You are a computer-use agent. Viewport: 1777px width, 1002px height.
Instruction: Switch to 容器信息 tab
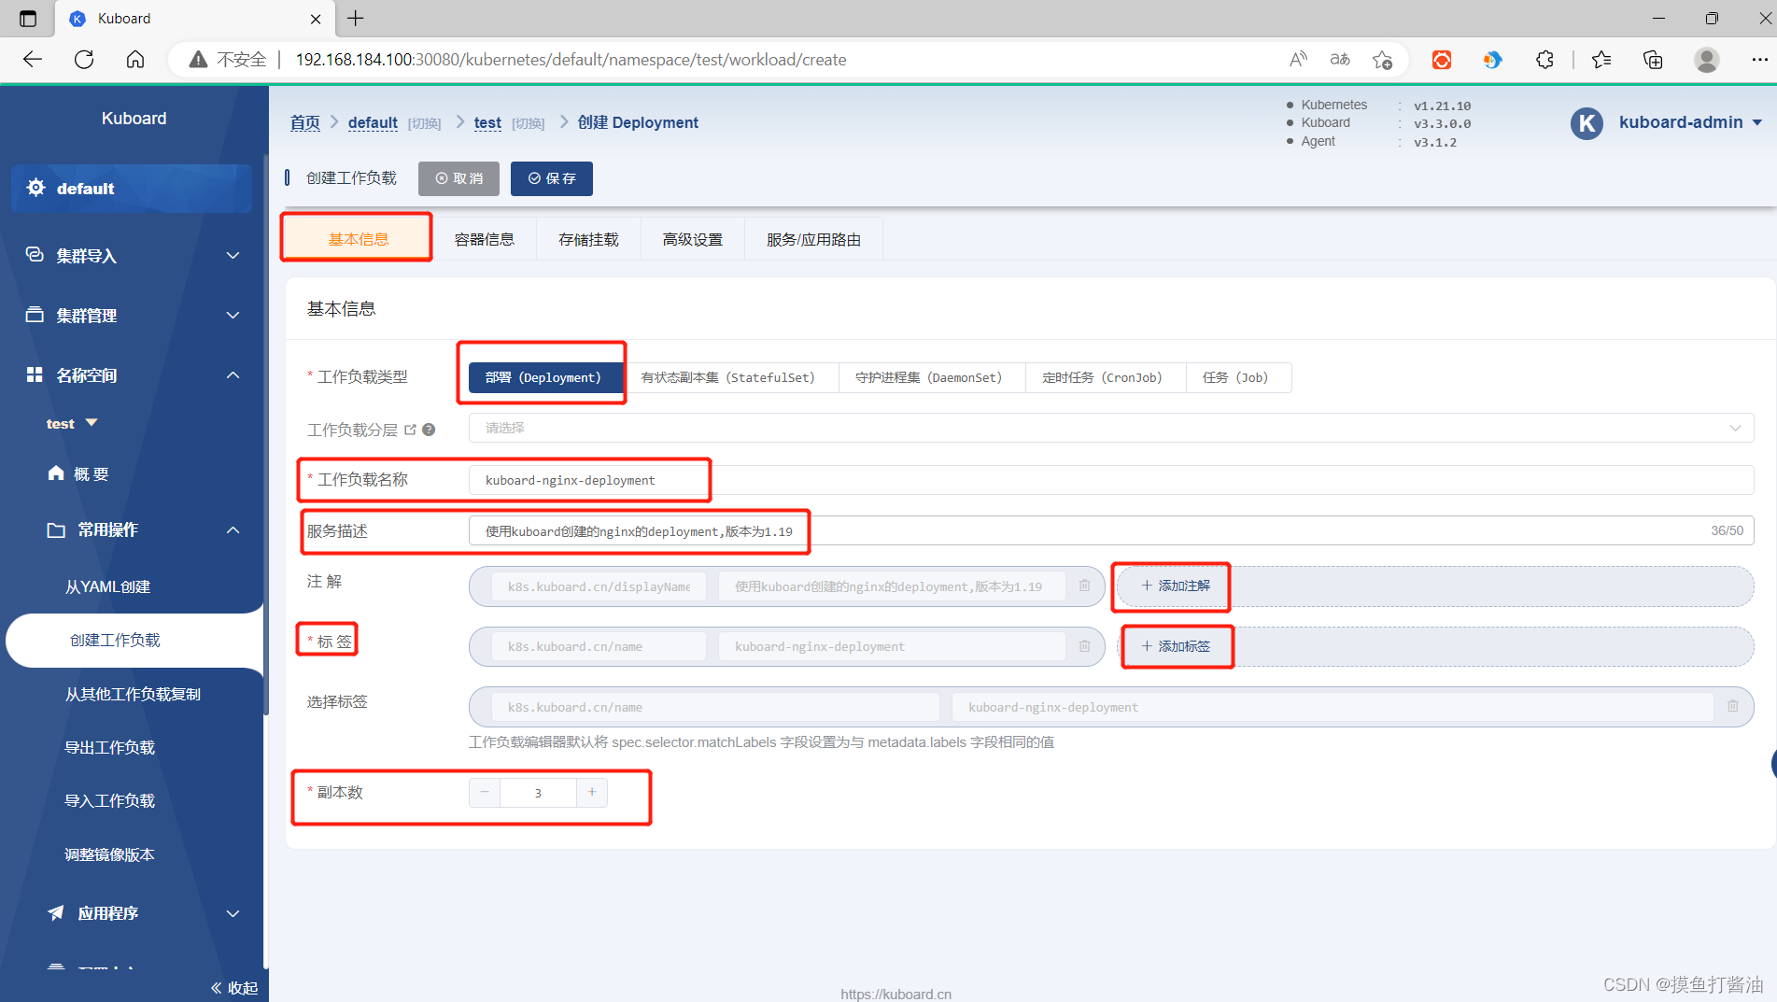point(485,239)
